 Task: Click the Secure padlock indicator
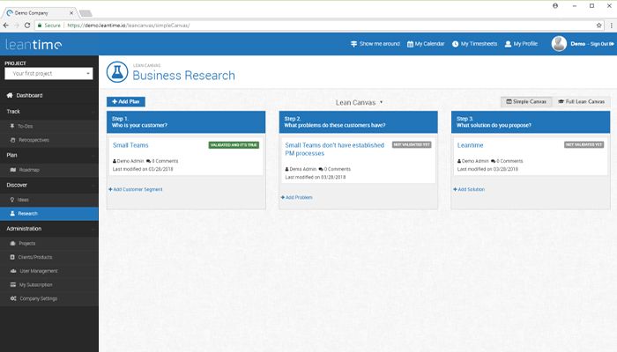[x=48, y=26]
